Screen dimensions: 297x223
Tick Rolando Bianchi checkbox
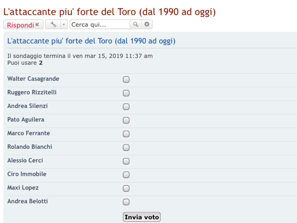tap(126, 148)
